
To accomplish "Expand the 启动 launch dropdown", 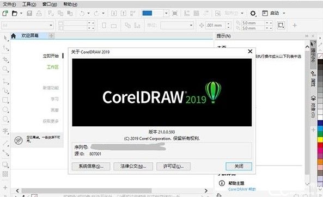I will tap(284, 14).
